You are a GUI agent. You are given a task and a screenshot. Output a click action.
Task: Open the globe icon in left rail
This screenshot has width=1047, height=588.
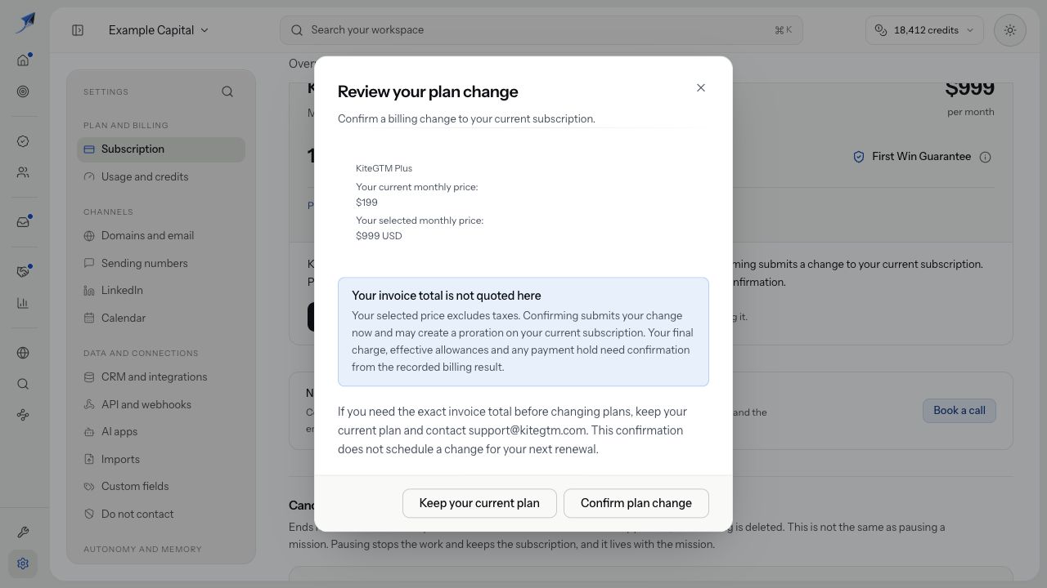point(23,353)
